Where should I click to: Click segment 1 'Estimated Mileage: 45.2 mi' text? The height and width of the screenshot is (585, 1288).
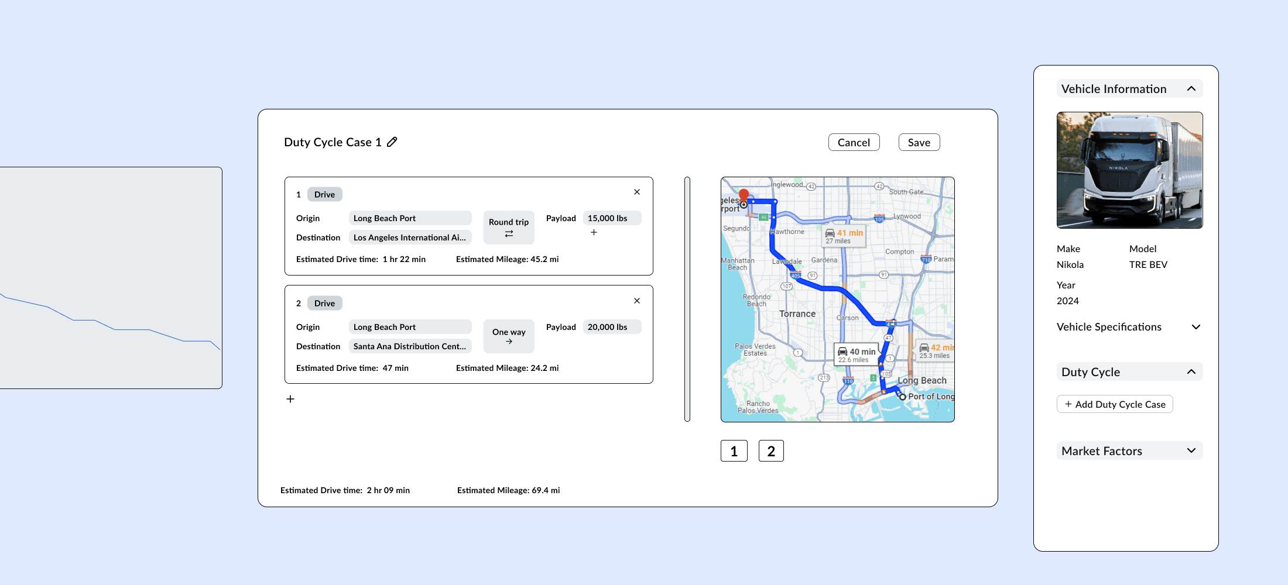508,259
